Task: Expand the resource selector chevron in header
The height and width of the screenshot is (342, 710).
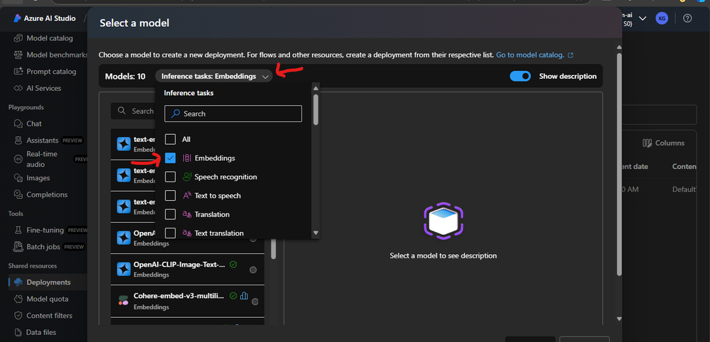Action: pyautogui.click(x=642, y=18)
